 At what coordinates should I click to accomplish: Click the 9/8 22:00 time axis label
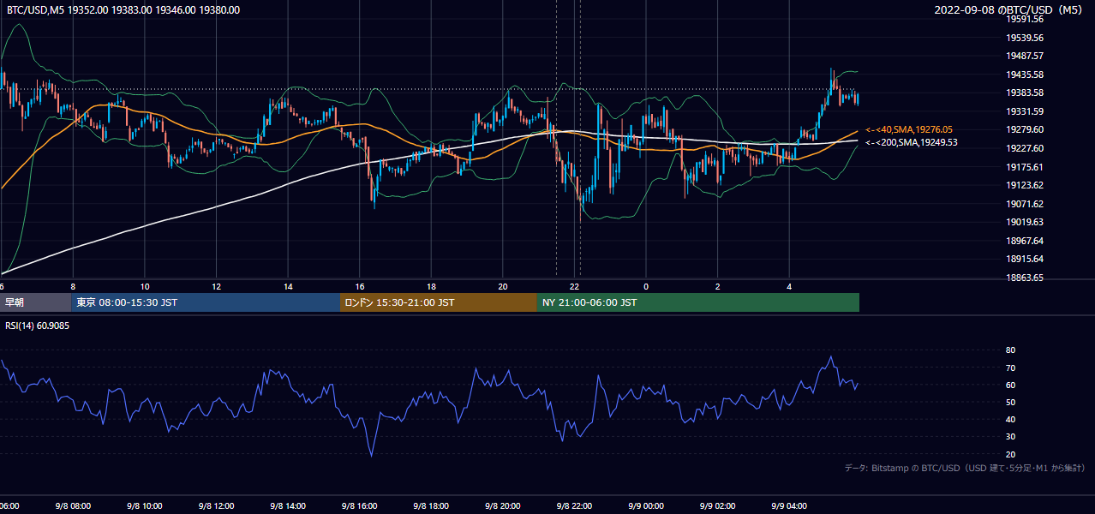click(574, 506)
